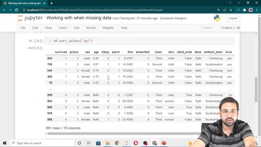The image size is (261, 147).
Task: Click the kernel idle indicator circle
Action: pos(238,28)
